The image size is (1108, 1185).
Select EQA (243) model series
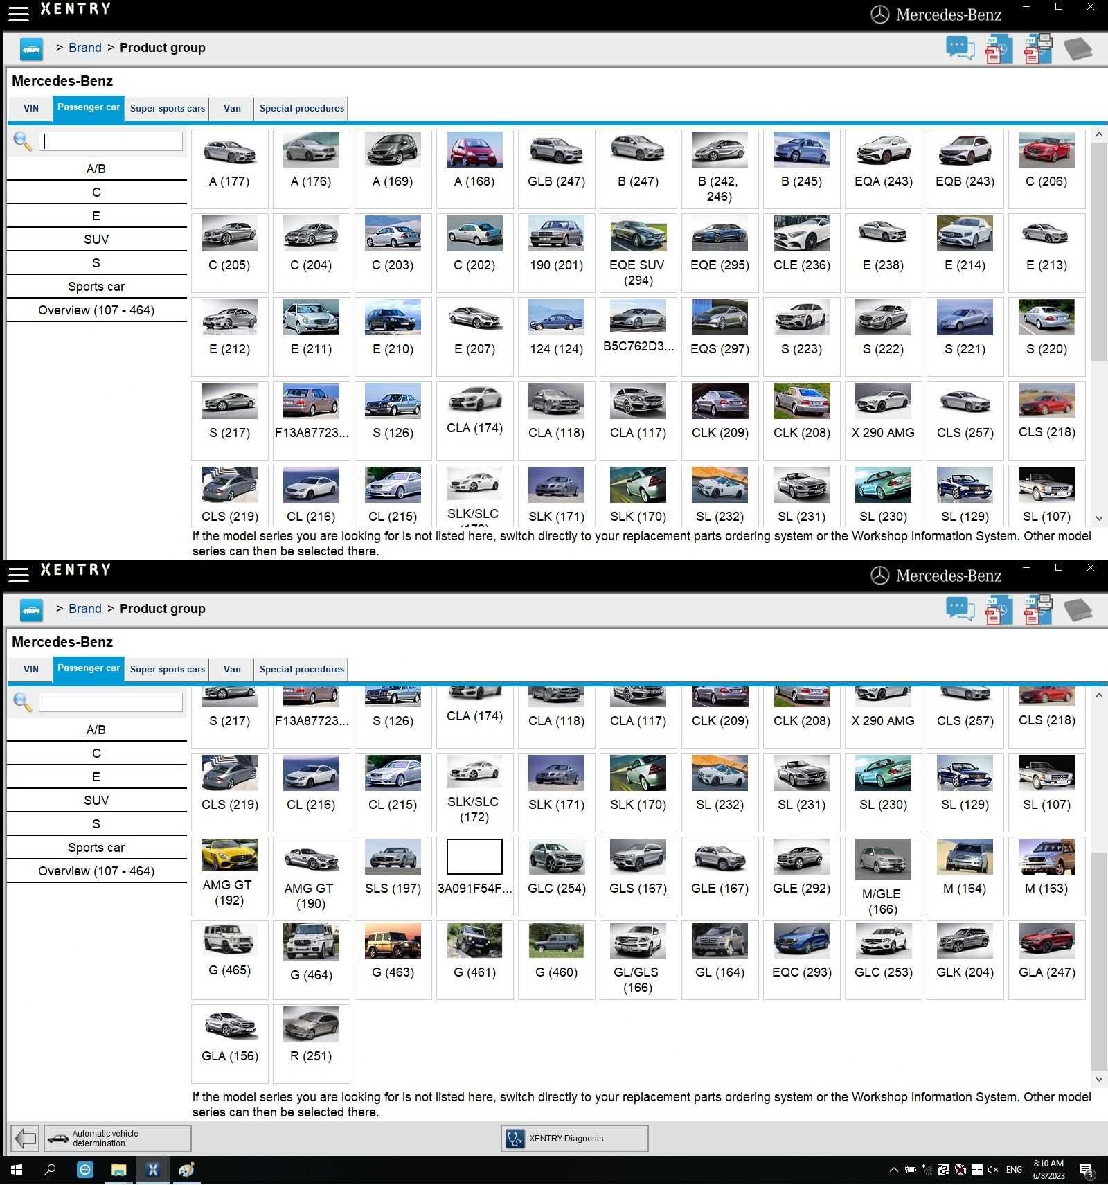[x=883, y=168]
